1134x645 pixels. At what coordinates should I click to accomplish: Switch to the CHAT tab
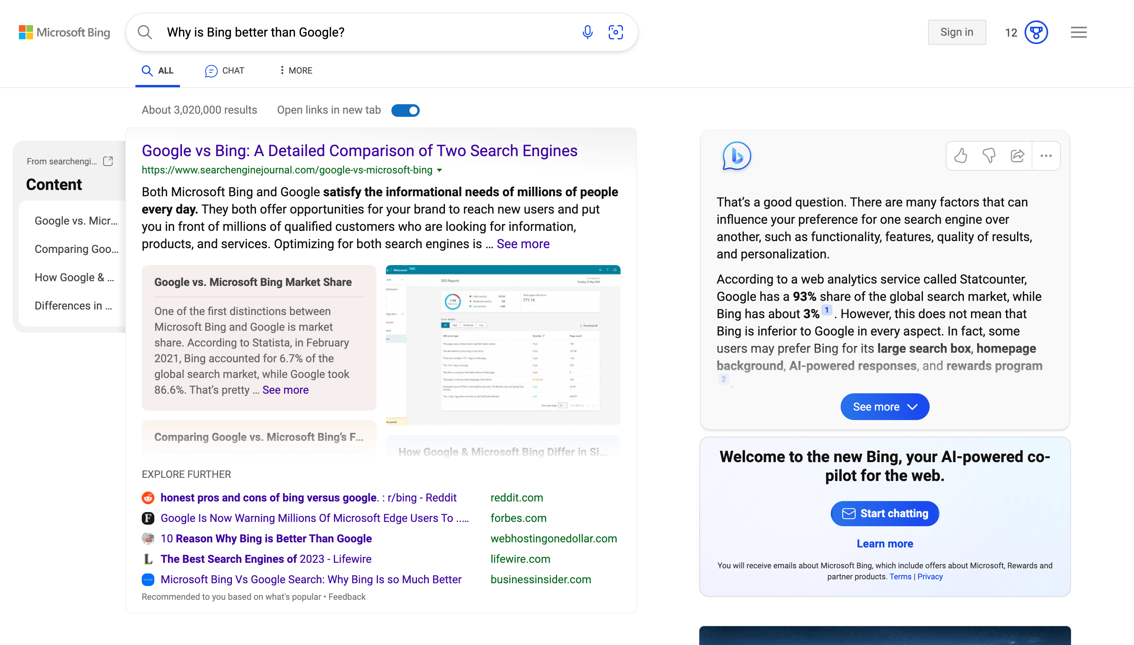click(224, 70)
